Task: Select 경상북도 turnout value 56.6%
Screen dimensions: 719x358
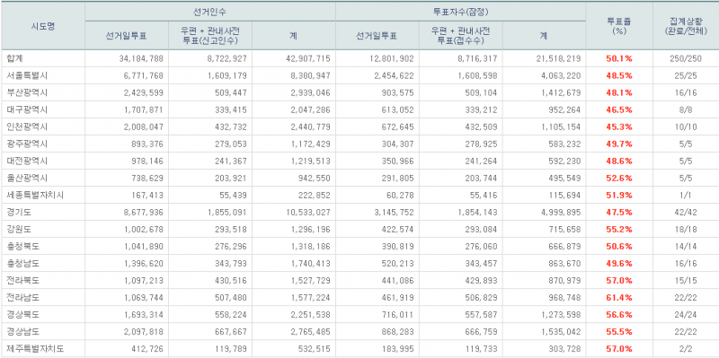Action: (x=619, y=315)
